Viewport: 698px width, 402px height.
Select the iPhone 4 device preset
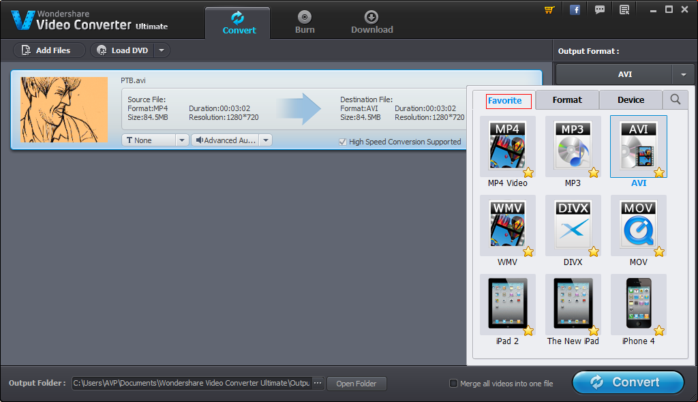[x=638, y=304]
